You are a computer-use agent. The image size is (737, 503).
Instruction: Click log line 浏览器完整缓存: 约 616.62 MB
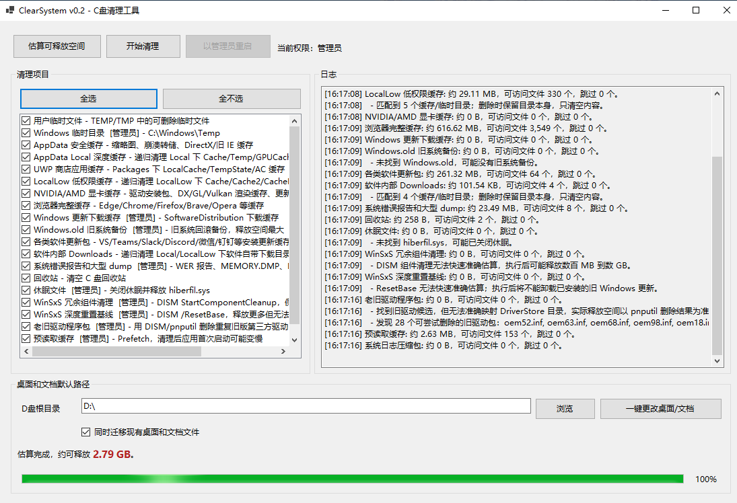[x=466, y=128]
